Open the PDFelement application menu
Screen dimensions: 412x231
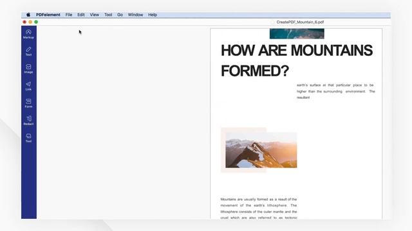point(48,15)
